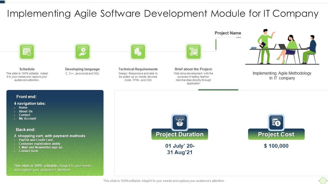The height and width of the screenshot is (184, 328).
Task: Select the "01 July' 20- 31 Aug'21" dates
Action: tap(180, 149)
